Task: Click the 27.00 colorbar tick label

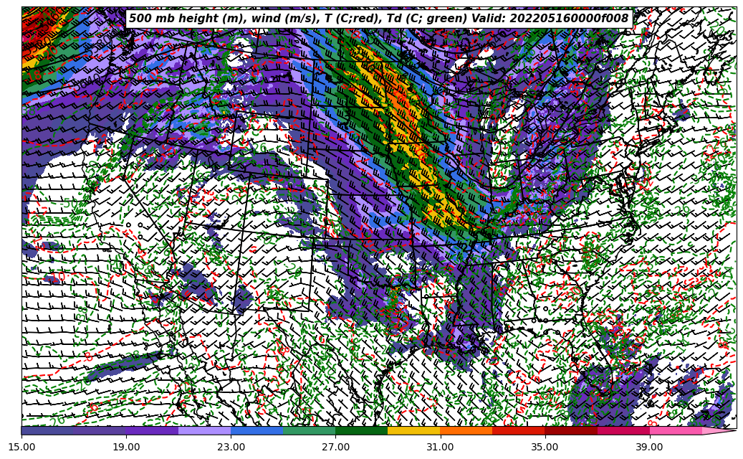Action: coord(335,447)
